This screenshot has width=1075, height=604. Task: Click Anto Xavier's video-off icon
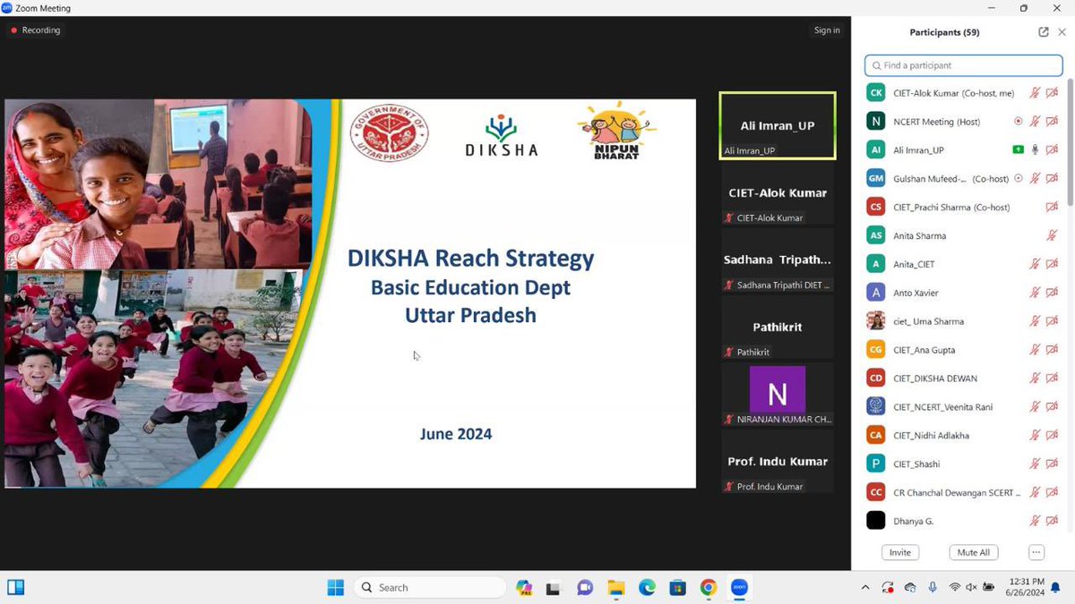(1052, 293)
